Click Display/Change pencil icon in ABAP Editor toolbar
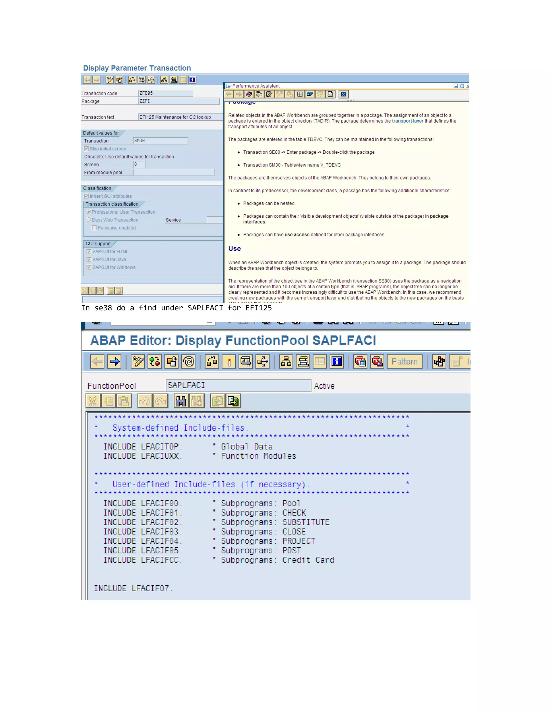550x712 pixels. tap(138, 362)
